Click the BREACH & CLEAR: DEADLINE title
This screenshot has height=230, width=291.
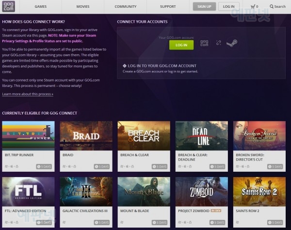(x=193, y=157)
